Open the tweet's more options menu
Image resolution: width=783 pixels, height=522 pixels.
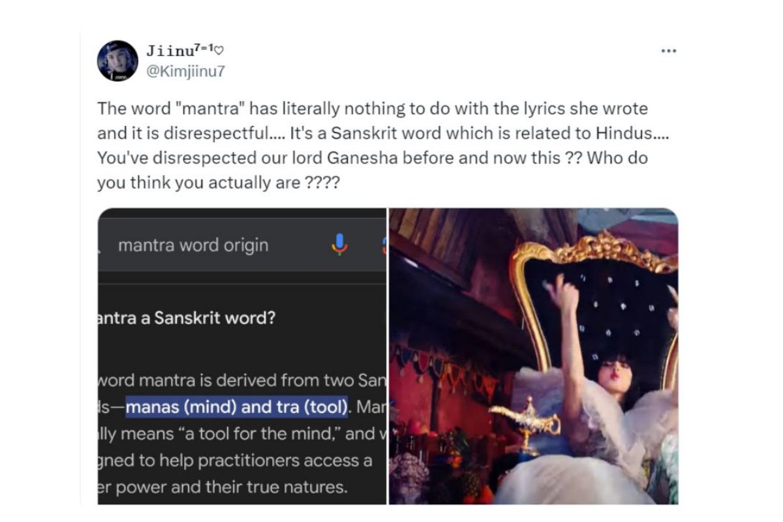coord(668,51)
